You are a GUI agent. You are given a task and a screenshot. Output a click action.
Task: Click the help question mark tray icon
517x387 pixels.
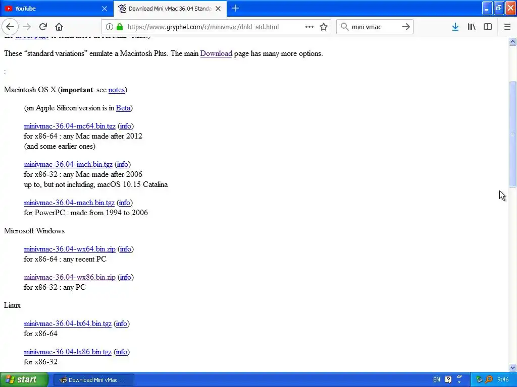[448, 380]
